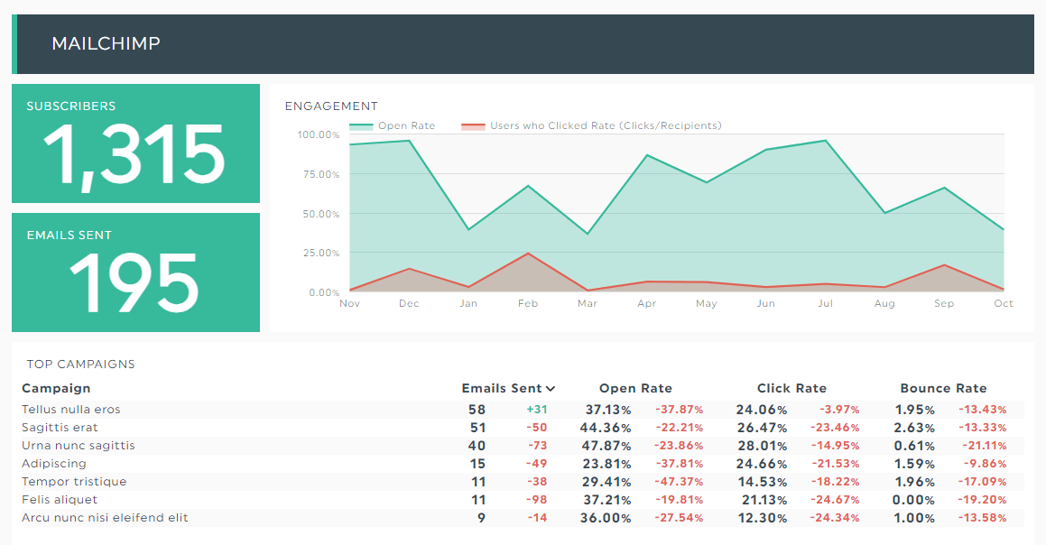Click the -47.37% open rate change
Screen dimensions: 1046x545
tap(679, 482)
